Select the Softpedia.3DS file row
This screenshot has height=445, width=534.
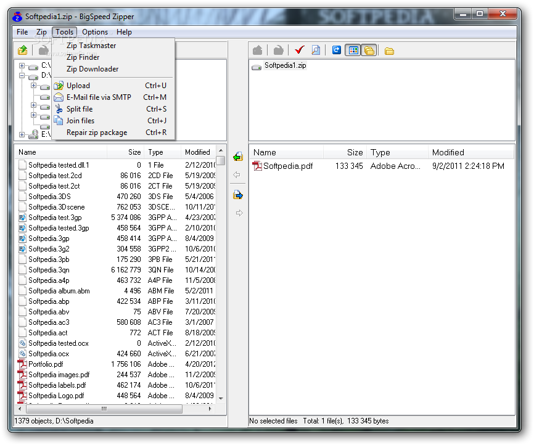(x=116, y=197)
